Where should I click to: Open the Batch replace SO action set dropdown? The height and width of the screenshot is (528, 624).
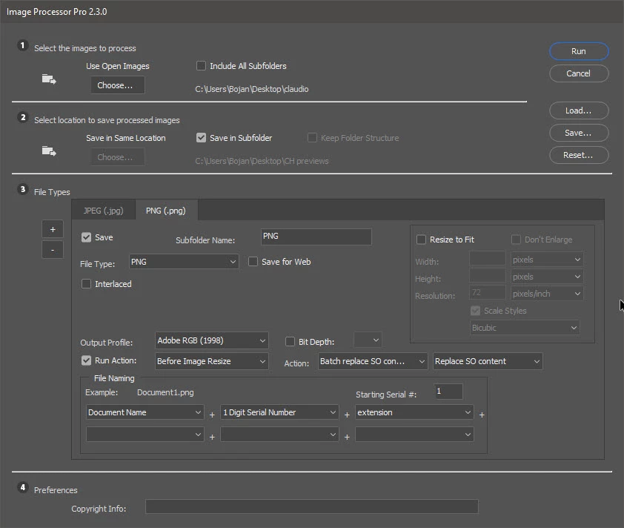(x=373, y=361)
